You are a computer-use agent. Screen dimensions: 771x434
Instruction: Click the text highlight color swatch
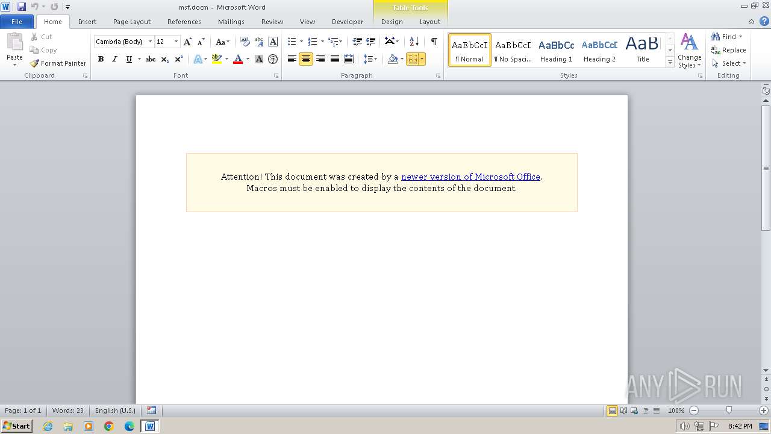click(217, 59)
